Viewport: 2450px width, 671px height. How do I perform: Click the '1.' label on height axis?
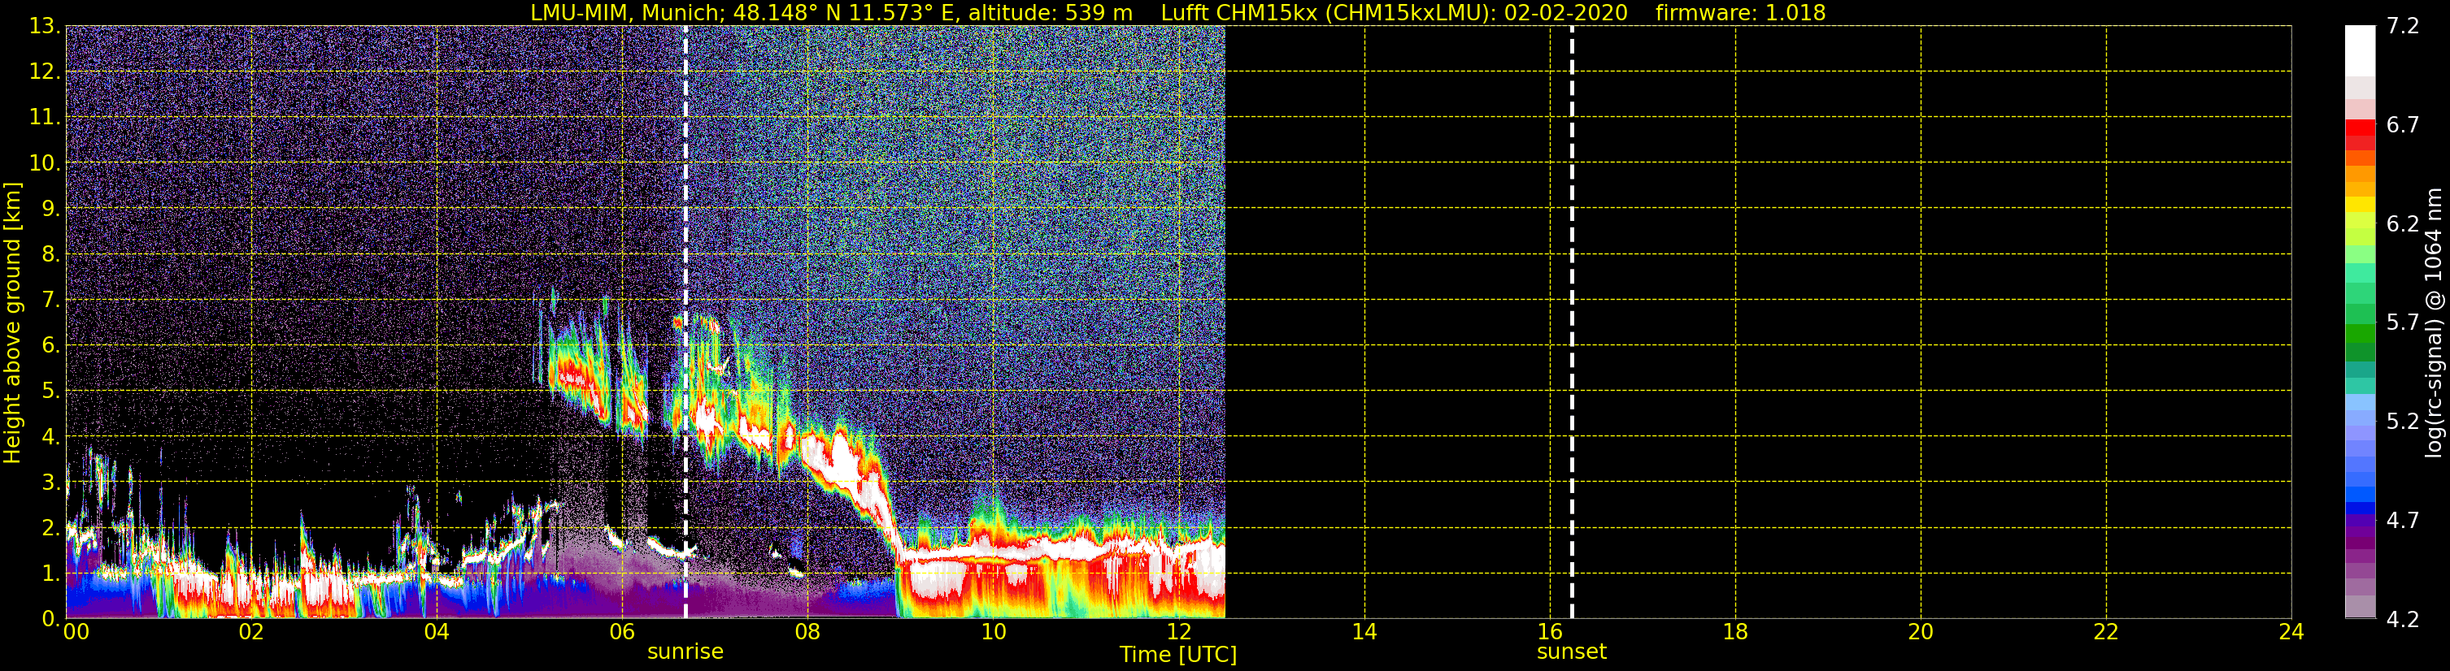(x=50, y=573)
